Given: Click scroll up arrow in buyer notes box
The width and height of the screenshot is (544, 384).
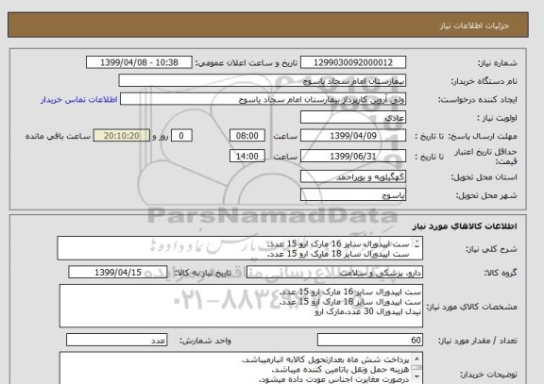Looking at the screenshot, I should 417,359.
